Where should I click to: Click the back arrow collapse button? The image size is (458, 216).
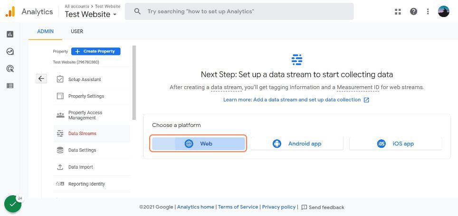[x=41, y=79]
